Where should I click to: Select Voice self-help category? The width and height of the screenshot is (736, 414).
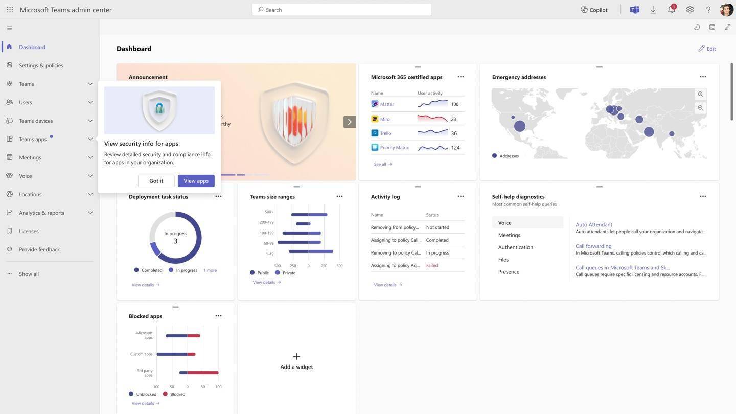[x=527, y=223]
